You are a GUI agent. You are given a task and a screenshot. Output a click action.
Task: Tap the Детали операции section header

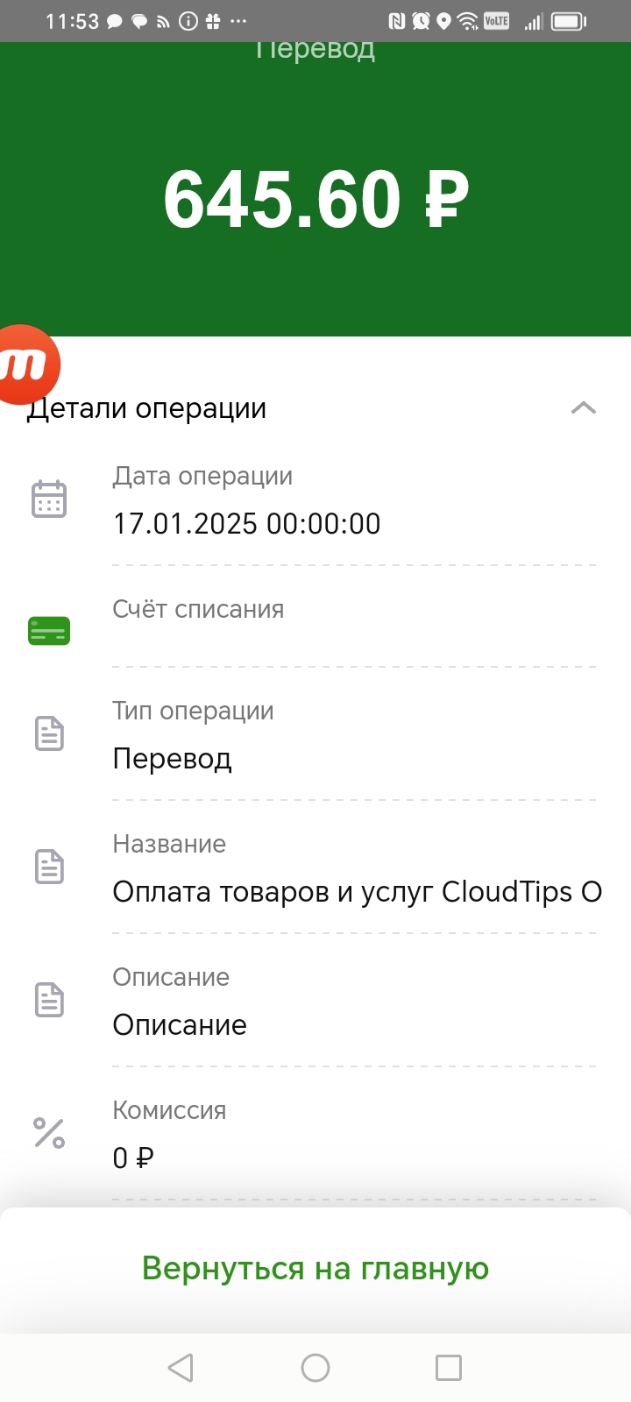(146, 408)
